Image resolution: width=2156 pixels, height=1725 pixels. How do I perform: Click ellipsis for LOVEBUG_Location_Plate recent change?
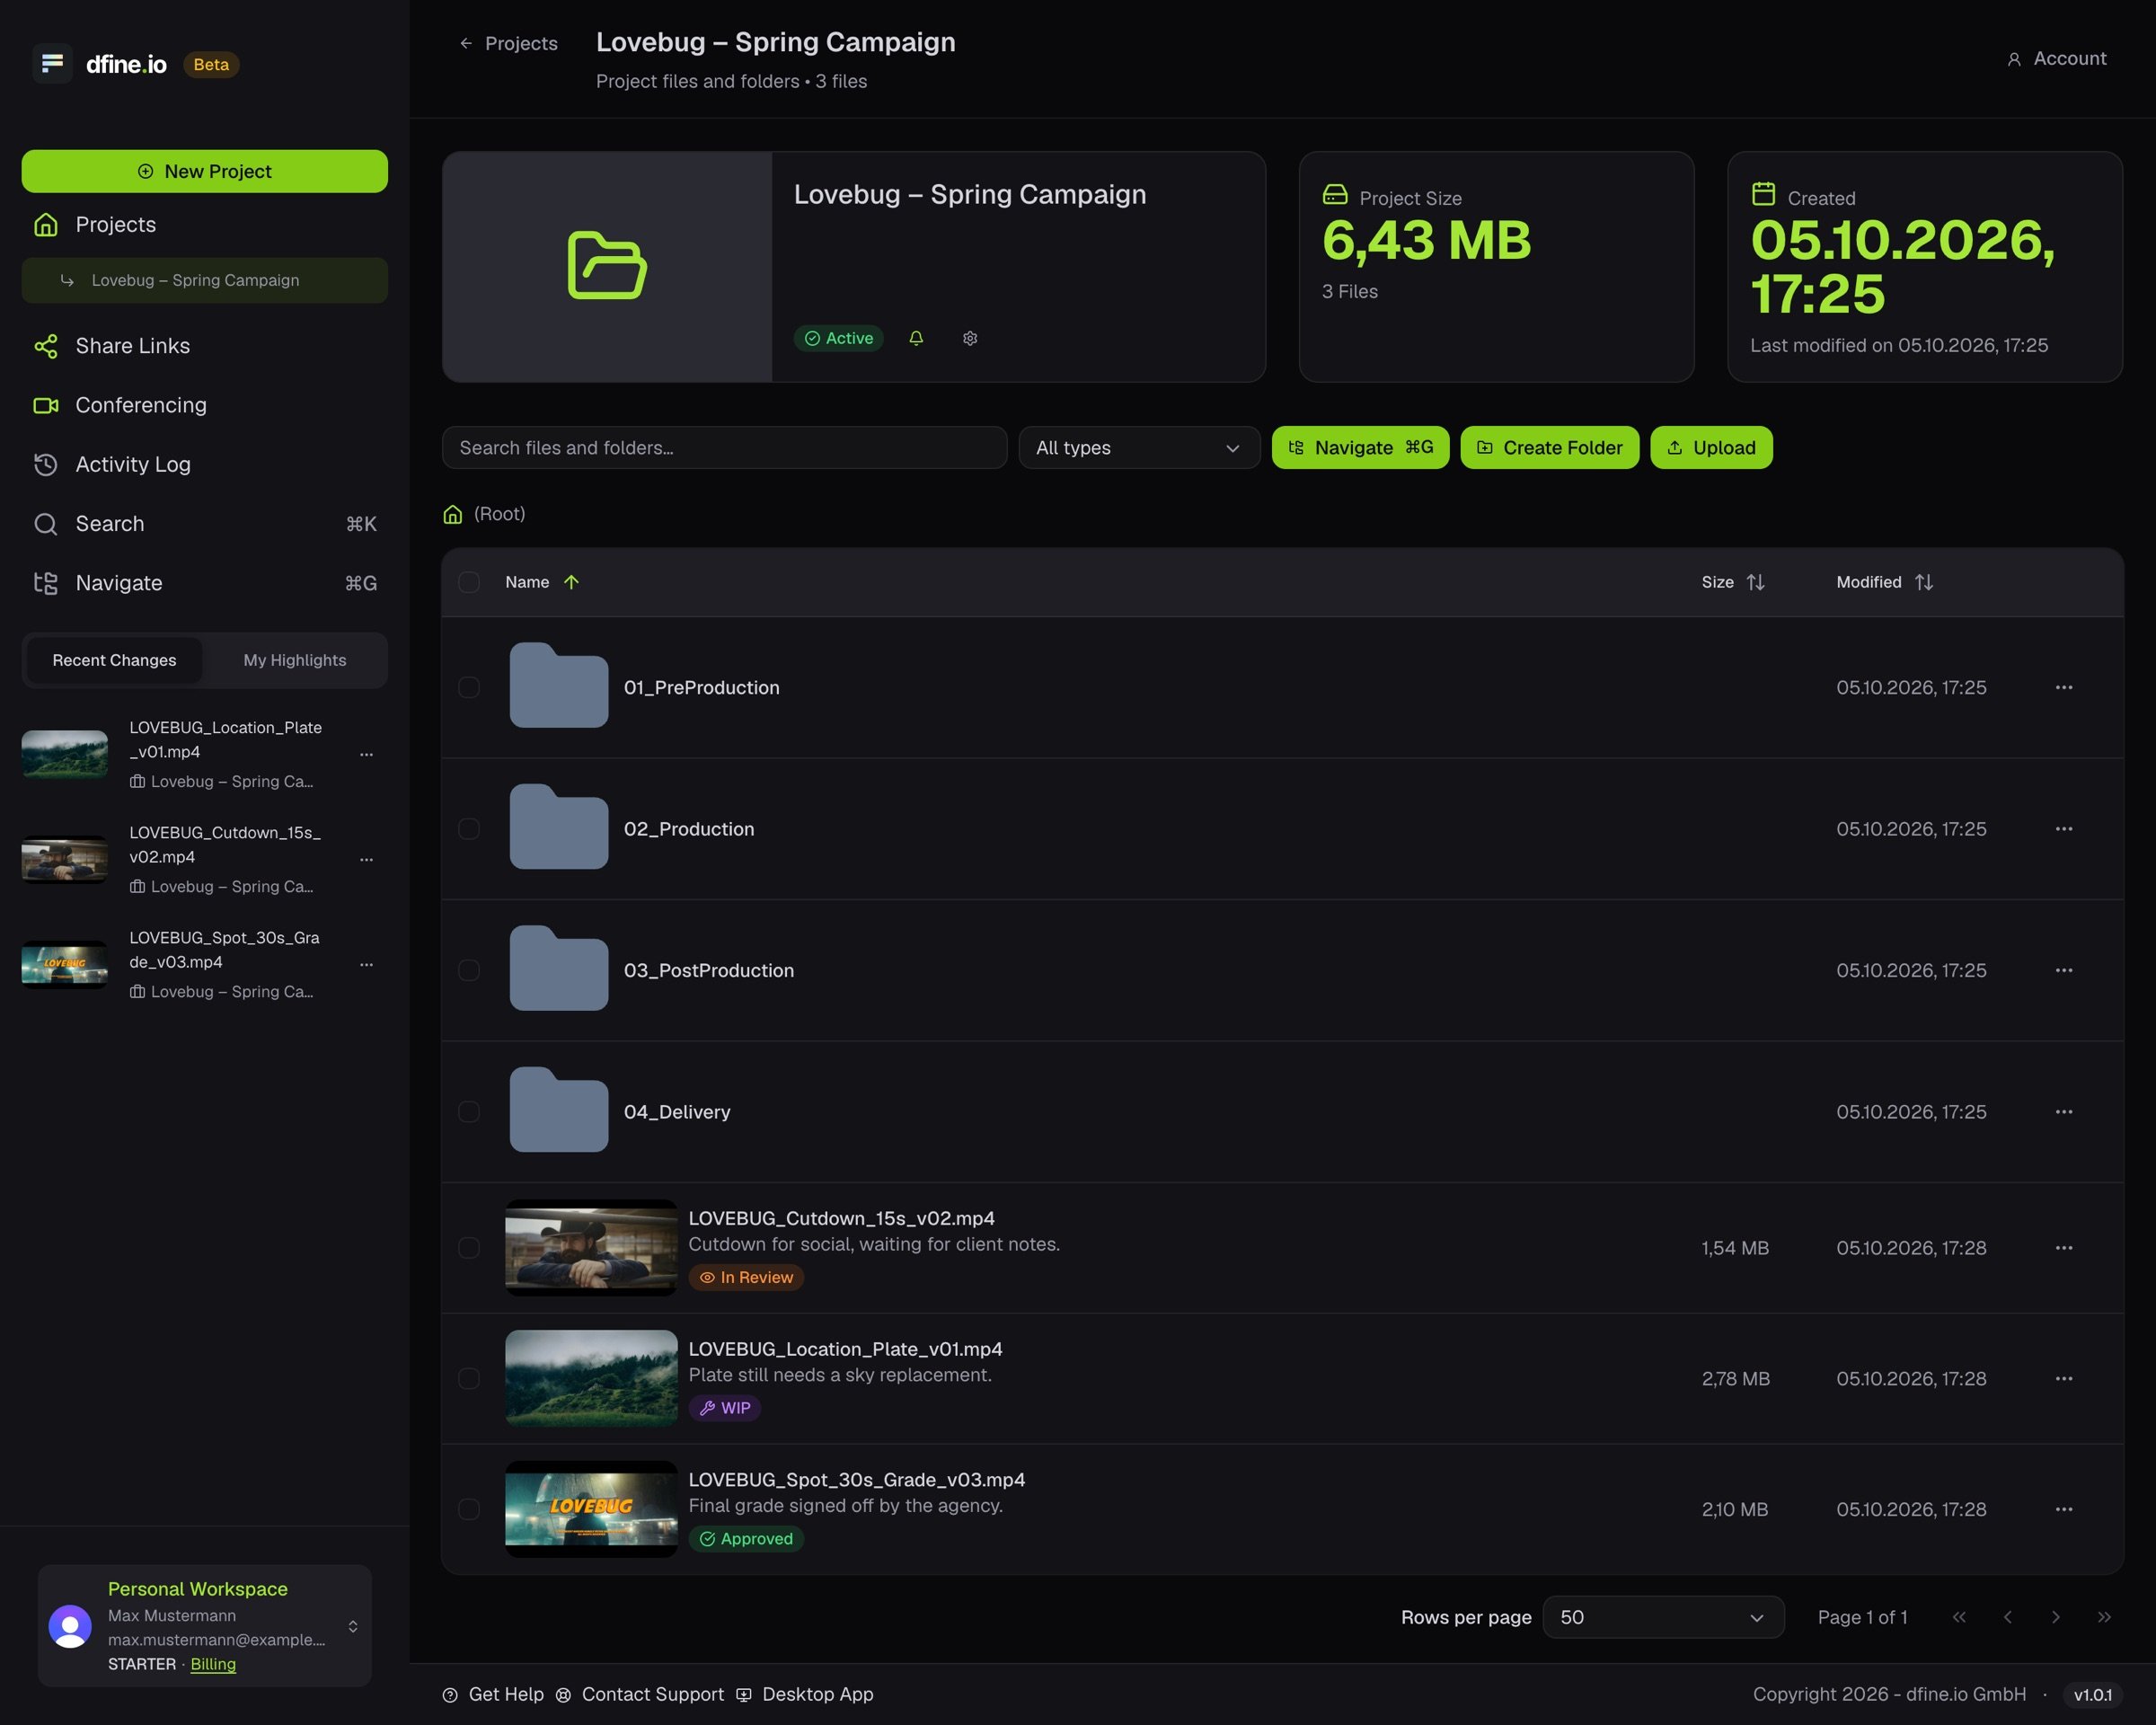click(366, 755)
